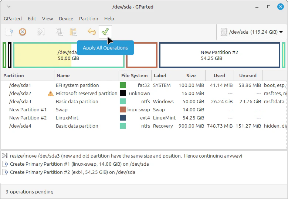Click the Used column header

220,76
